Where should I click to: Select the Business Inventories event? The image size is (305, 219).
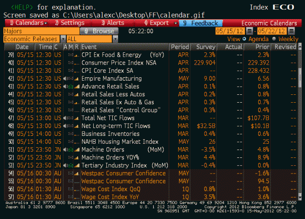(x=110, y=134)
